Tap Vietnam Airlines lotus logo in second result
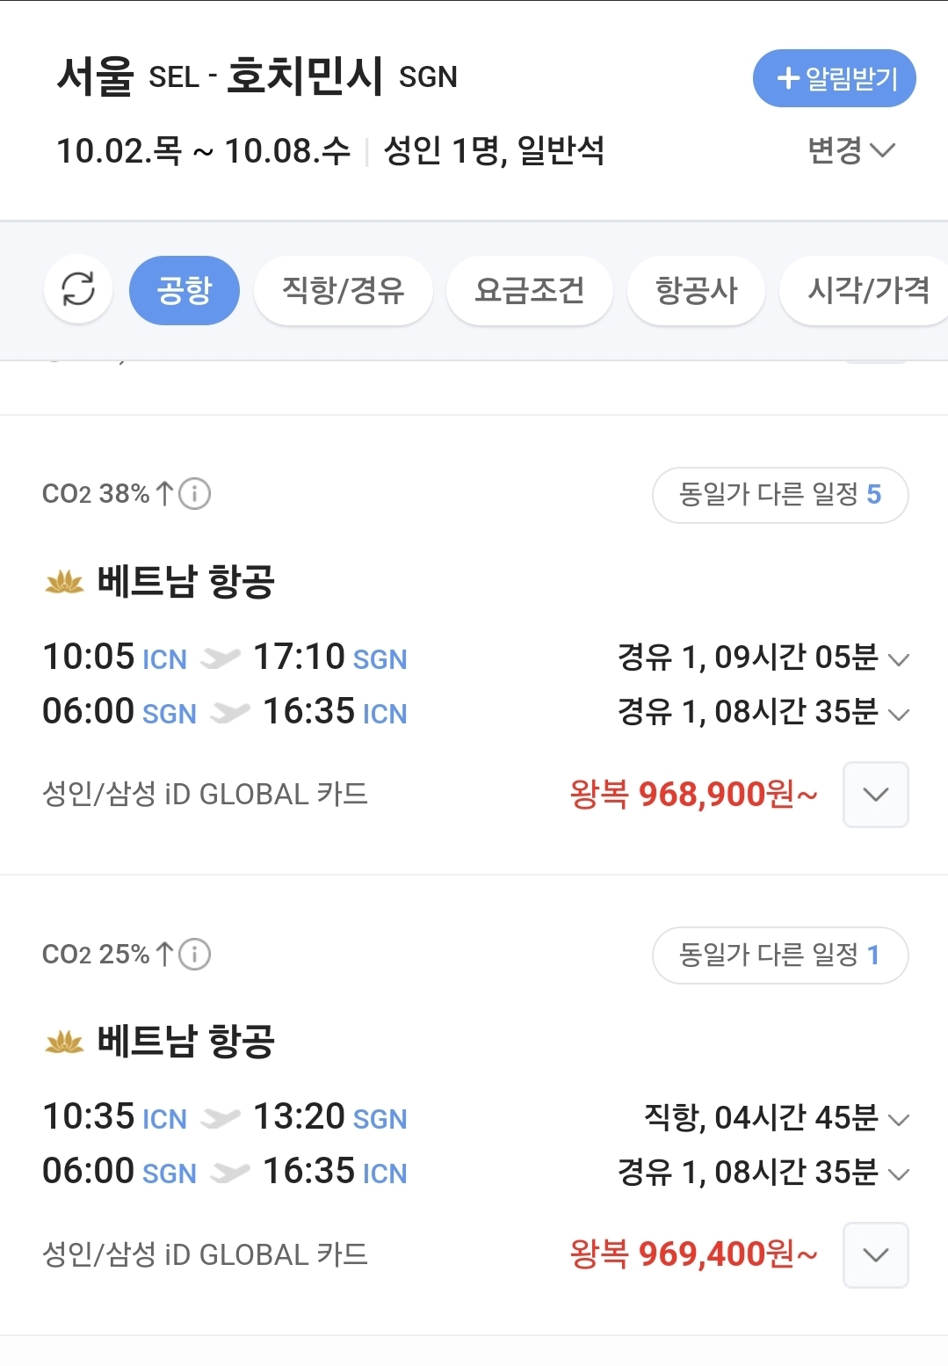 pyautogui.click(x=64, y=1042)
